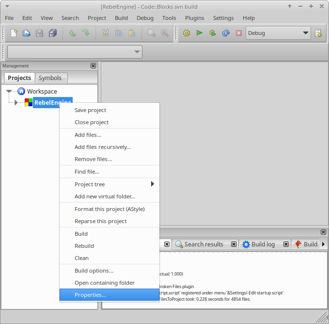Undo the last action with green arrow
Screen dimensions: 329x324
click(73, 33)
